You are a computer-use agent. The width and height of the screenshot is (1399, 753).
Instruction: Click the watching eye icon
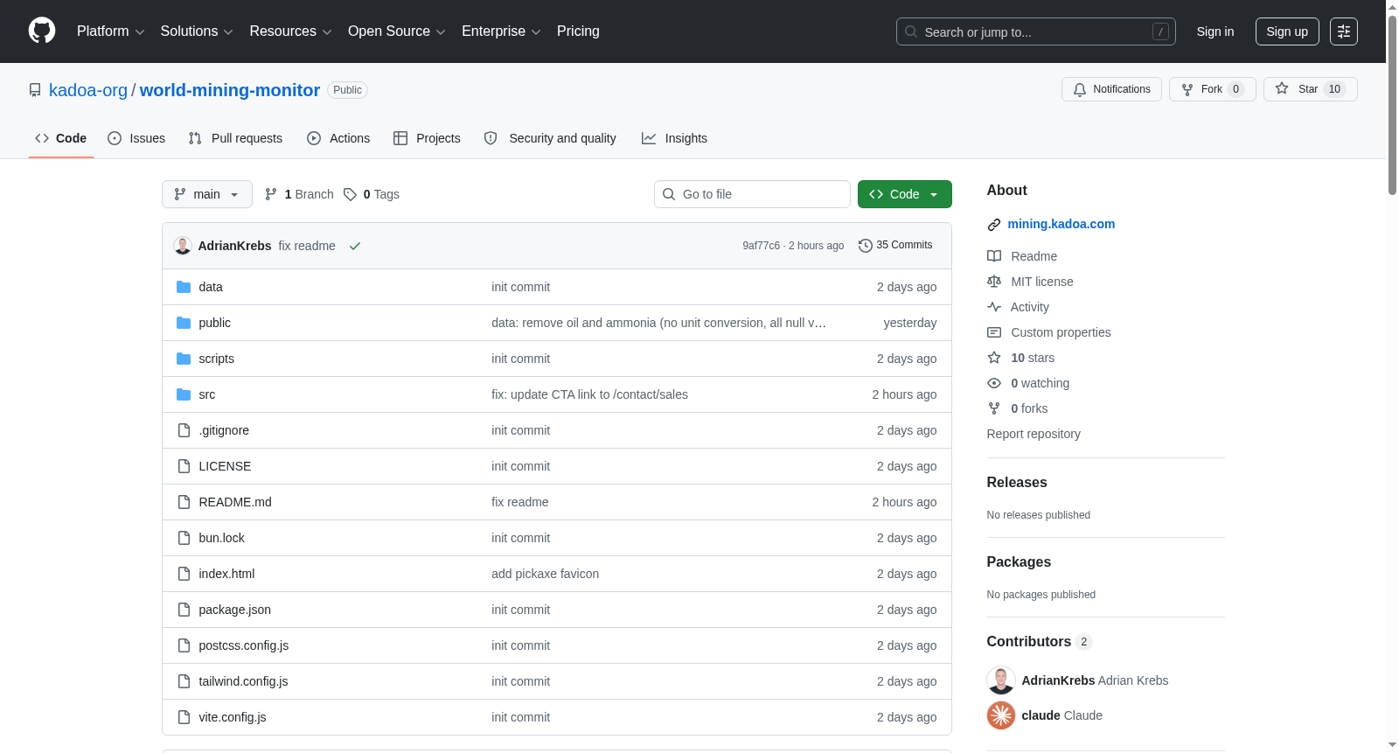pyautogui.click(x=994, y=383)
